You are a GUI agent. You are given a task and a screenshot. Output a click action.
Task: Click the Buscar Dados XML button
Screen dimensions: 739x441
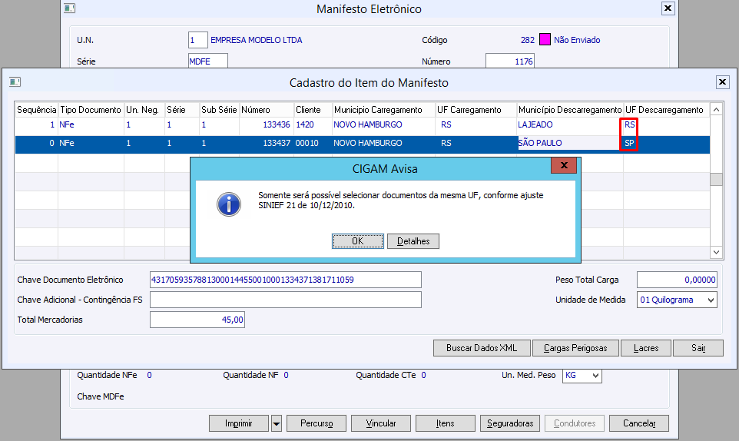point(482,348)
